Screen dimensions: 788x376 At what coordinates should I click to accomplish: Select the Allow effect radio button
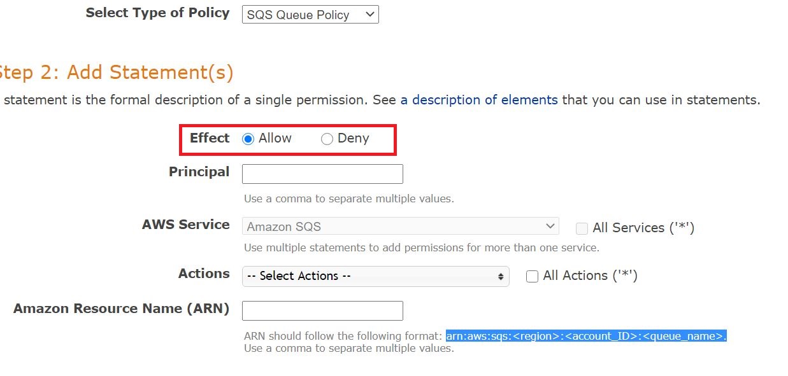248,139
